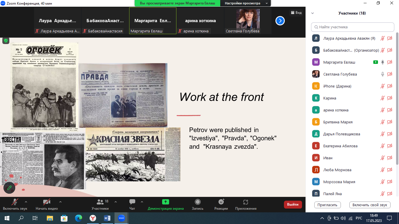Open the Apps icon (Приложения)
The height and width of the screenshot is (224, 399).
point(246,202)
